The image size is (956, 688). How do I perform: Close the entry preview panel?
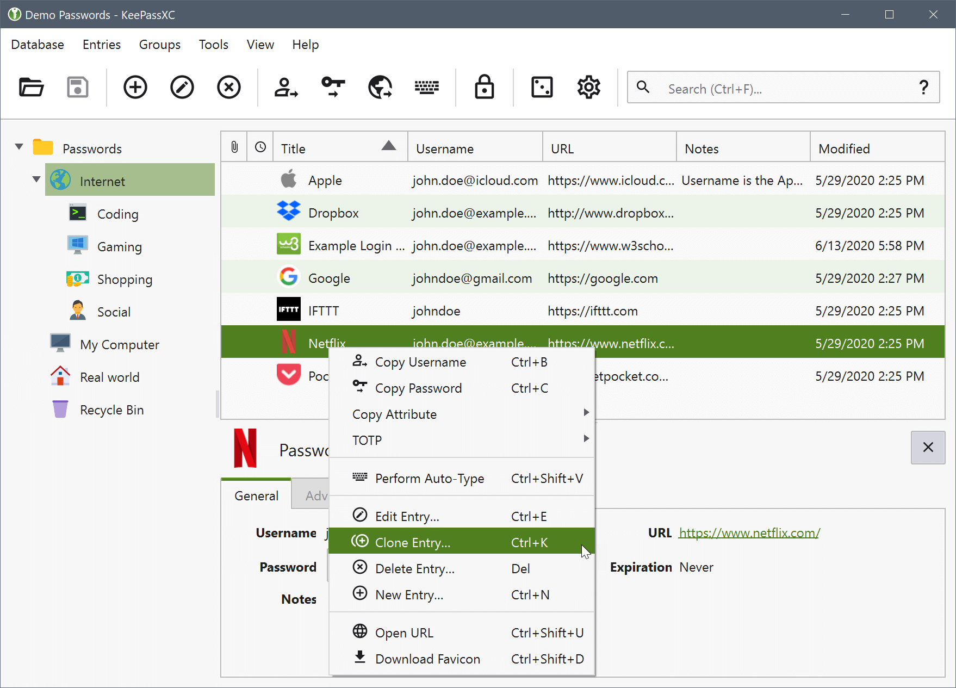(928, 447)
